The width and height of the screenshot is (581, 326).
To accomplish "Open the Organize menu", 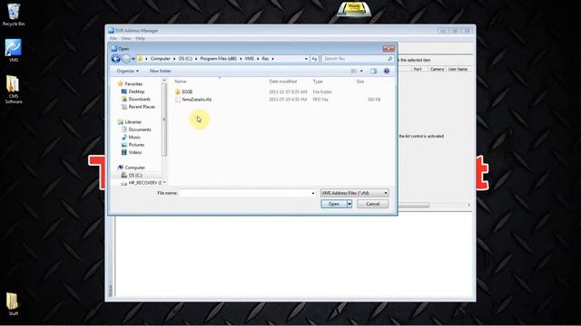I will (127, 71).
